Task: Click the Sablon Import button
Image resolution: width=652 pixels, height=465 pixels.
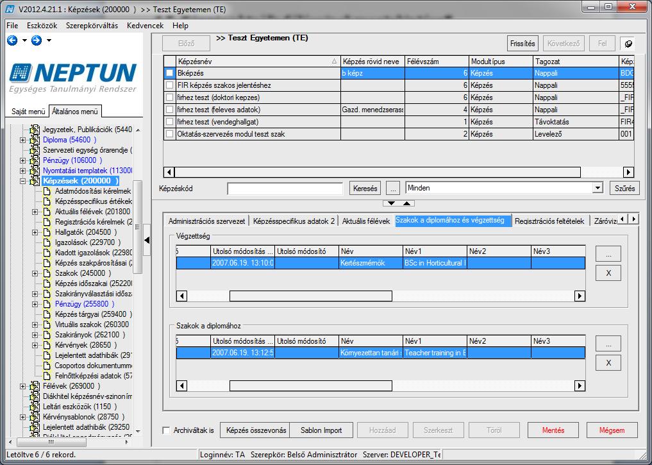Action: point(321,430)
